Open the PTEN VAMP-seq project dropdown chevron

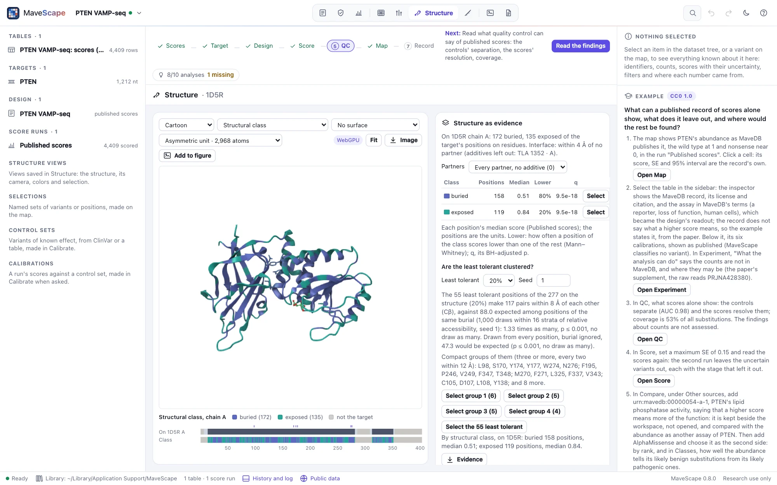tap(139, 13)
